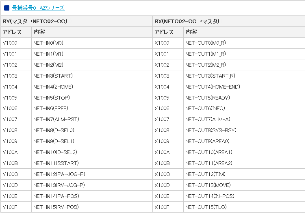Select the NET-IN5(STOP) cell
The width and height of the screenshot is (306, 213).
click(x=52, y=98)
